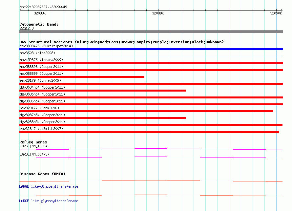Click the 32090k ruler tick label
Image resolution: width=292 pixels, height=211 pixels.
pos(276,13)
